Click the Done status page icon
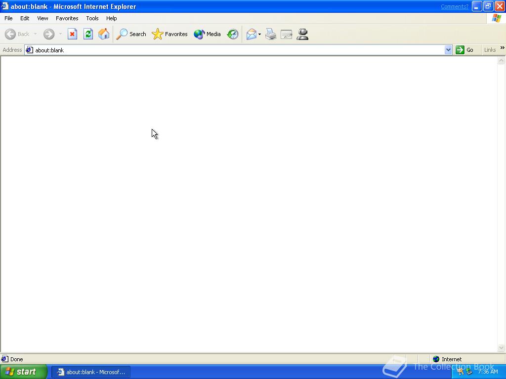This screenshot has width=506, height=379. [x=4, y=359]
